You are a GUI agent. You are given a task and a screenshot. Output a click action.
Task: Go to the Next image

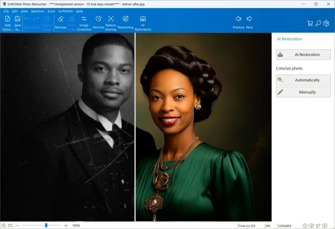point(249,22)
